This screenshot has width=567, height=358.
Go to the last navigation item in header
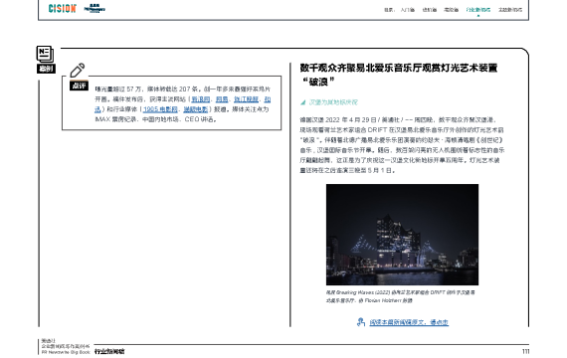tap(510, 10)
